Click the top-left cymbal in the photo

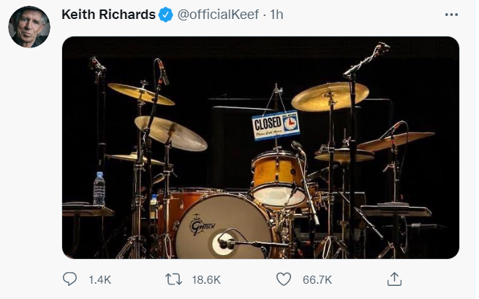pyautogui.click(x=140, y=93)
